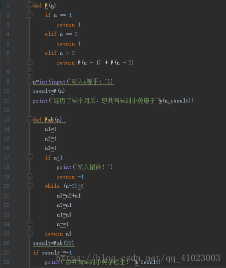
Task: Click fold end marker on line 25
Action: point(29,233)
